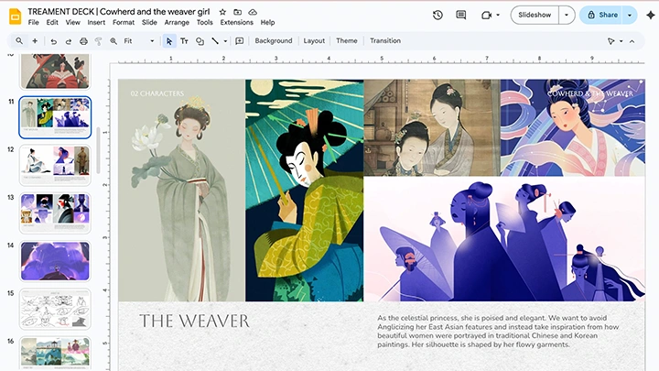The image size is (659, 371).
Task: Expand line tool options arrow
Action: tap(225, 41)
